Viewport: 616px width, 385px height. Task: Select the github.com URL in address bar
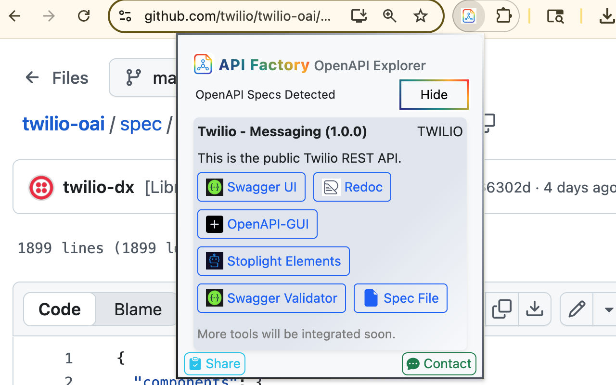point(238,16)
